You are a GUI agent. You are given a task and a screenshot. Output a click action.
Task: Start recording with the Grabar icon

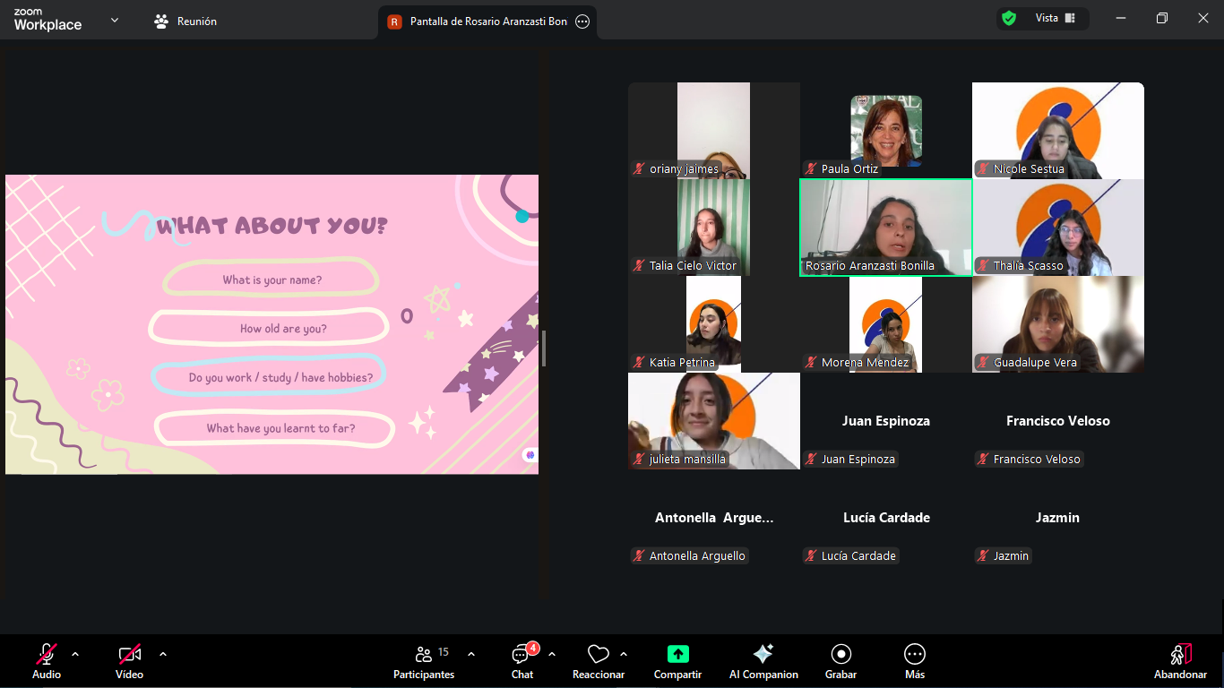click(x=840, y=654)
